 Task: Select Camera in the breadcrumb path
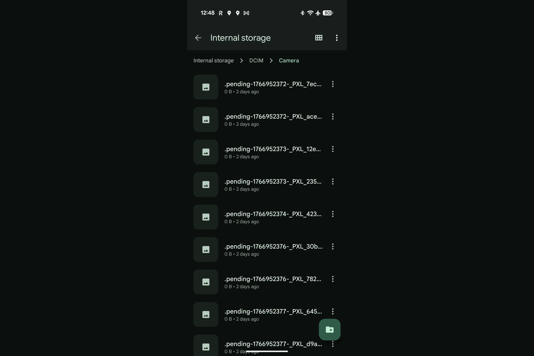pyautogui.click(x=289, y=60)
